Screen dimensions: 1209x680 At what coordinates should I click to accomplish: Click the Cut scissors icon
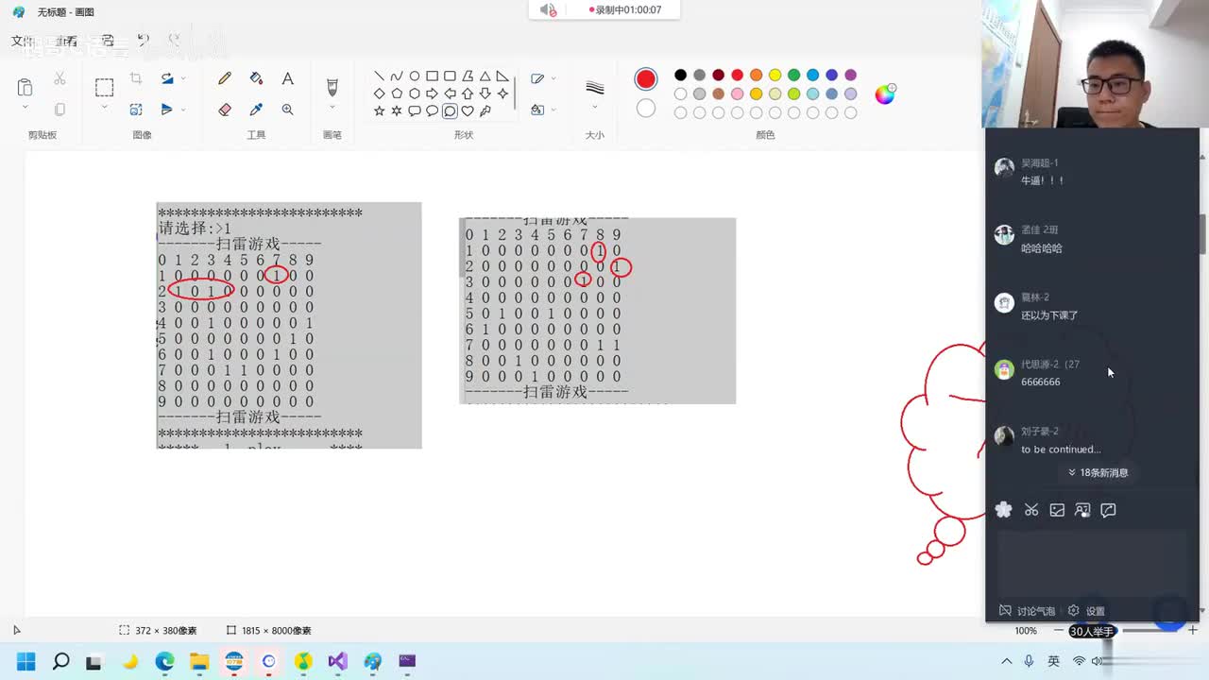[x=60, y=79]
